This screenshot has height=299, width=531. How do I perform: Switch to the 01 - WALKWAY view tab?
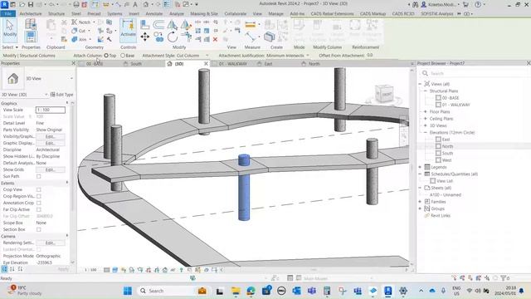click(x=232, y=63)
